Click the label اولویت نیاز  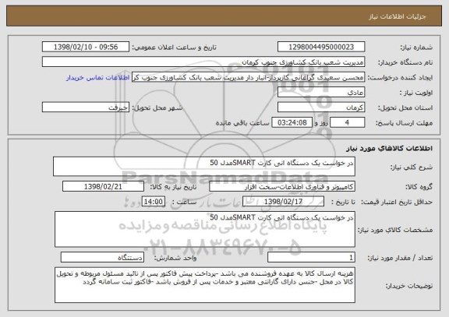416,93
